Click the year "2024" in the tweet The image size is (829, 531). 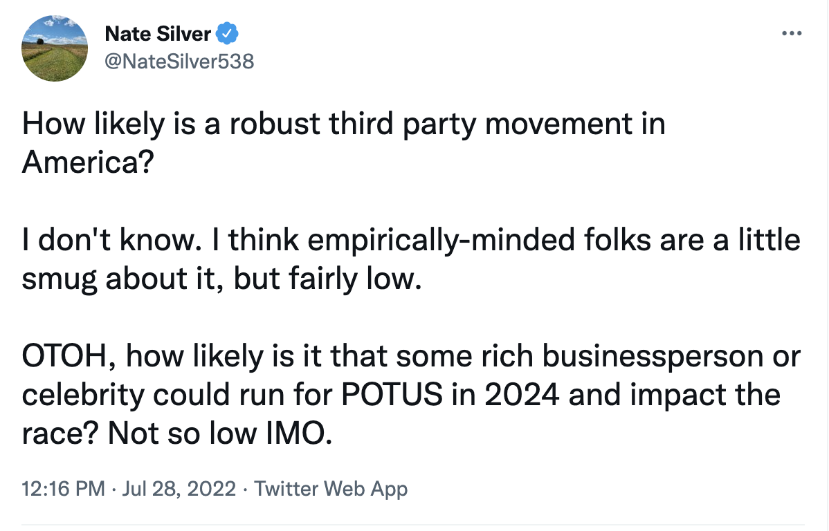coord(522,395)
